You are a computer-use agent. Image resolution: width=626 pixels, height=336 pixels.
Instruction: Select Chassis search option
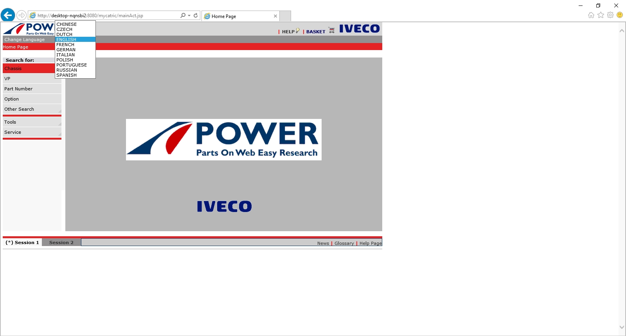click(x=29, y=68)
